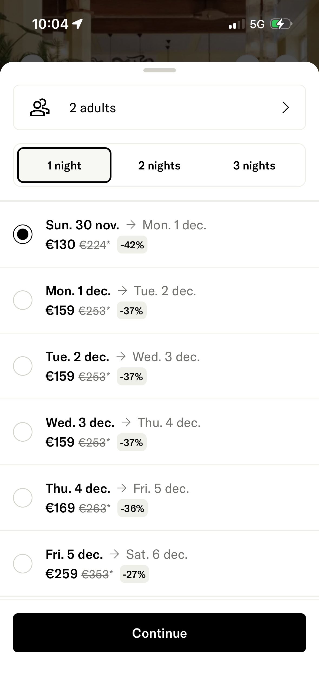Choose the Fri. 5 dec. radio option
The height and width of the screenshot is (693, 319).
point(23,564)
